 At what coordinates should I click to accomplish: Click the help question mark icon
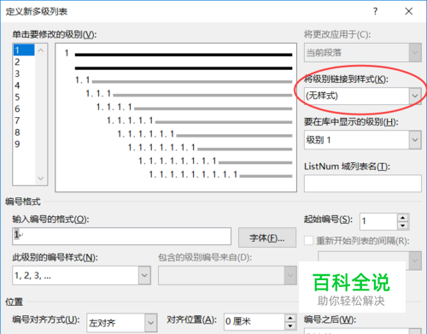coord(375,11)
